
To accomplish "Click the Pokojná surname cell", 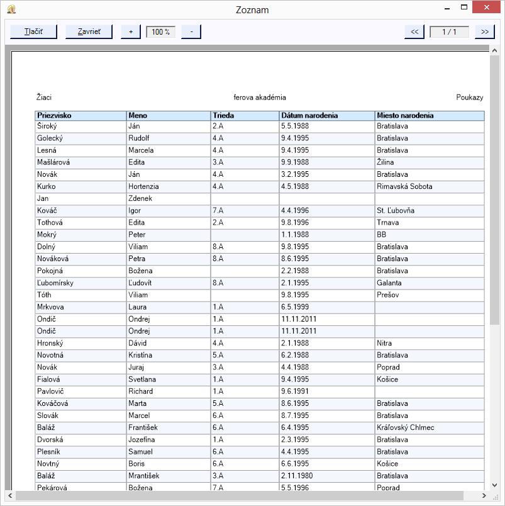I will 80,271.
